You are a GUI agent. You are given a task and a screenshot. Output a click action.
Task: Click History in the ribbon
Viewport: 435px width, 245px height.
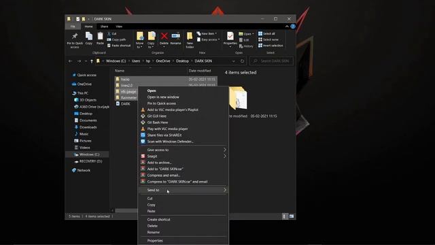[x=246, y=46]
